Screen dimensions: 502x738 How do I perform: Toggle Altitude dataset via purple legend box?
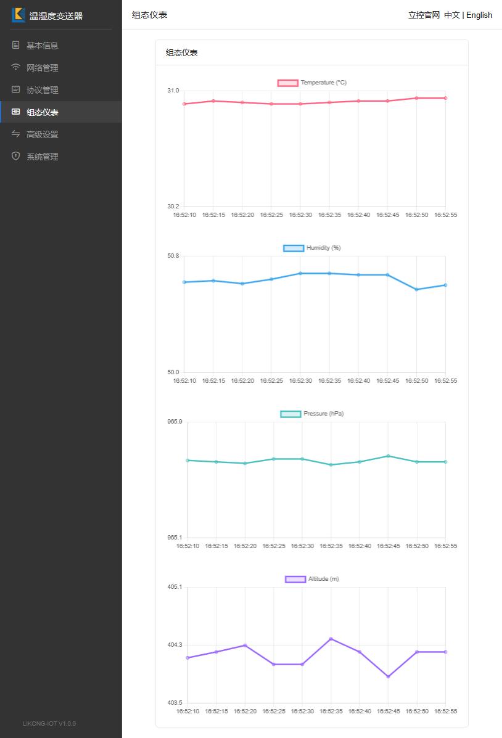click(295, 579)
